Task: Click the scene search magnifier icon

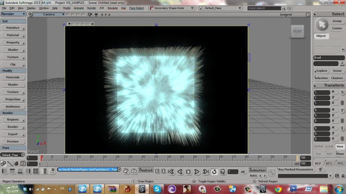Action: pos(284,8)
